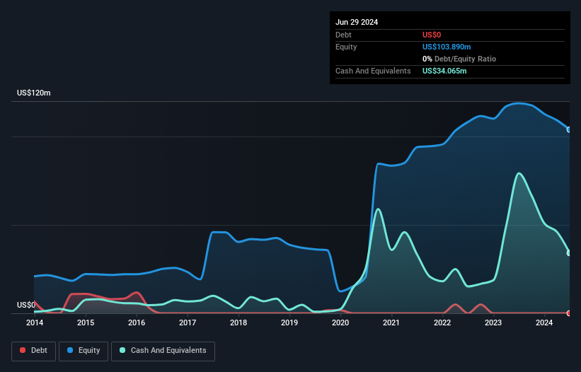Click the red US$0 debt value
The width and height of the screenshot is (581, 372).
(x=432, y=35)
